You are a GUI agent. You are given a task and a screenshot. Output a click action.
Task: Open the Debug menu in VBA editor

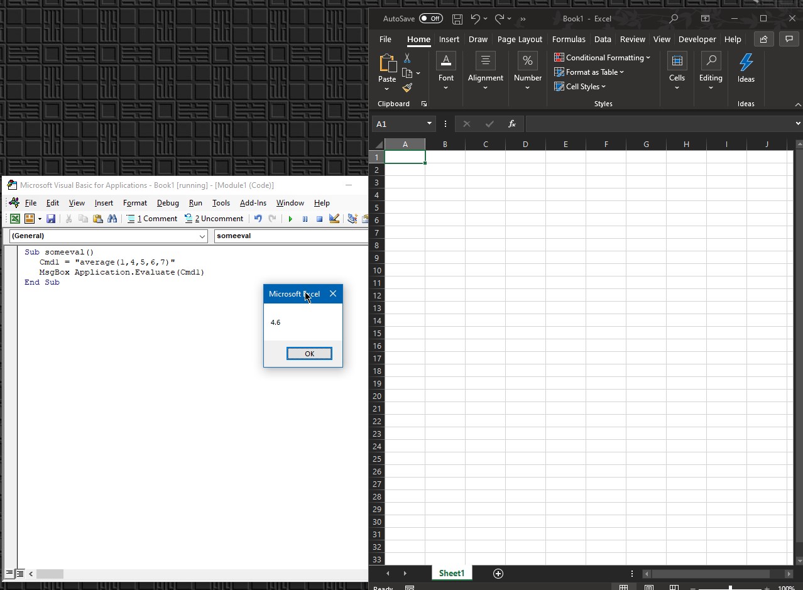coord(168,203)
